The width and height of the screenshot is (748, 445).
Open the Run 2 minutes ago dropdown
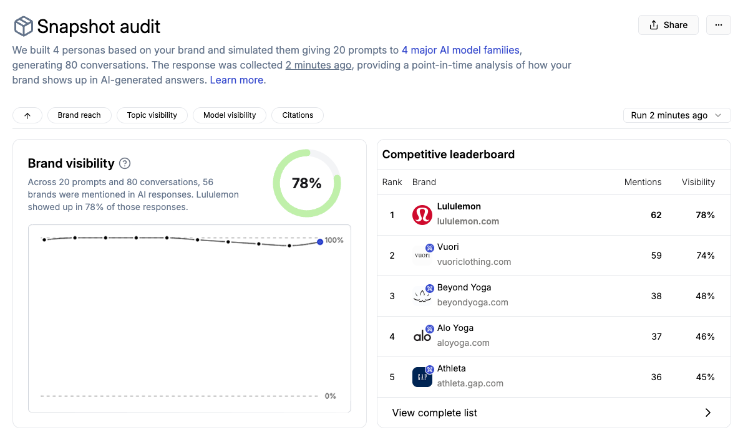[676, 115]
